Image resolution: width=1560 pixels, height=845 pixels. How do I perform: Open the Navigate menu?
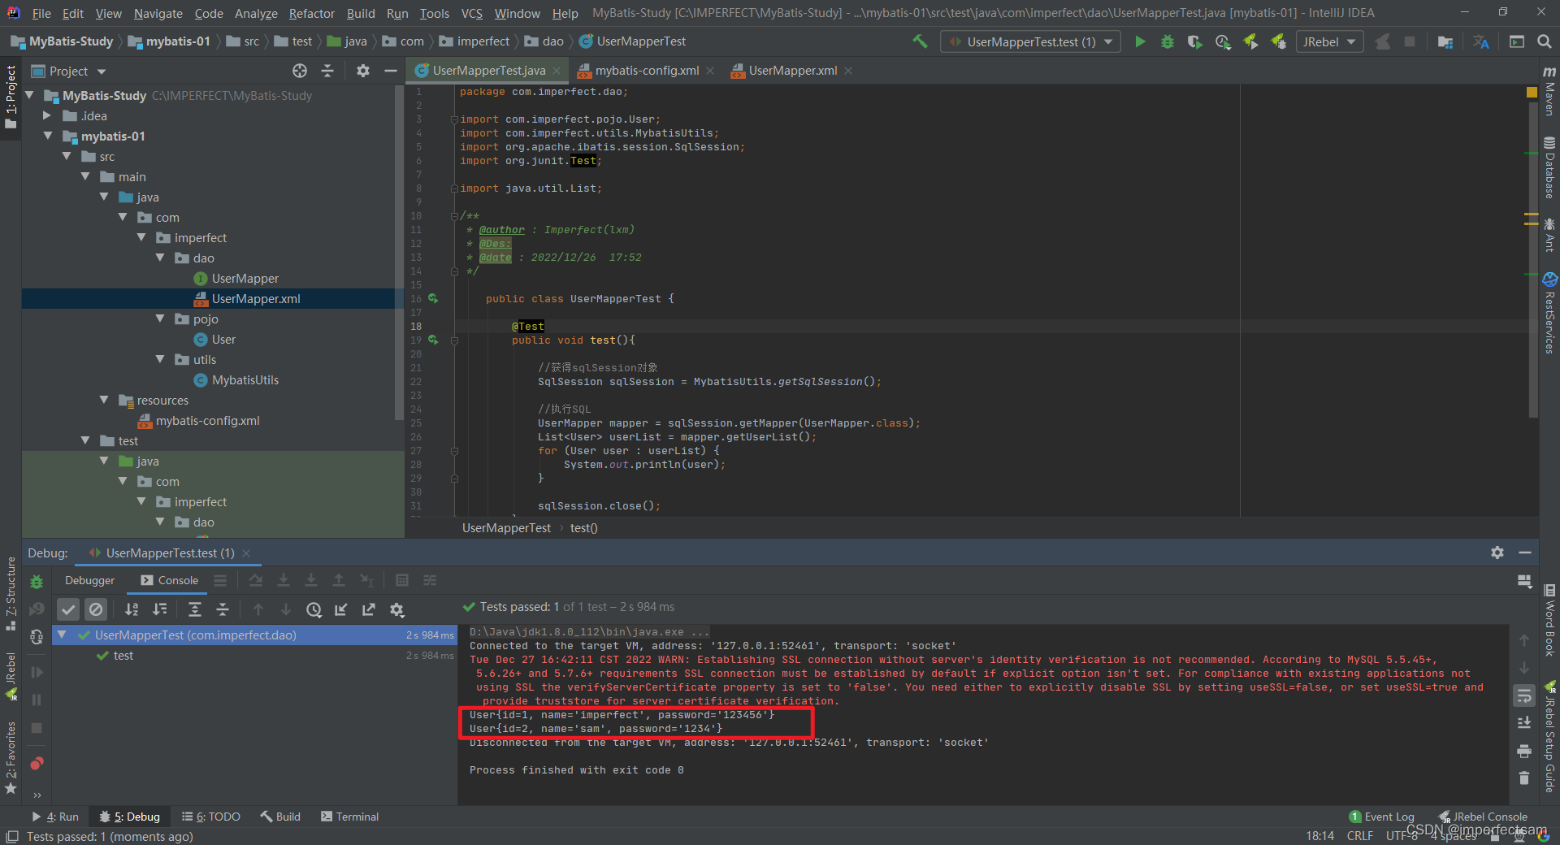[158, 13]
